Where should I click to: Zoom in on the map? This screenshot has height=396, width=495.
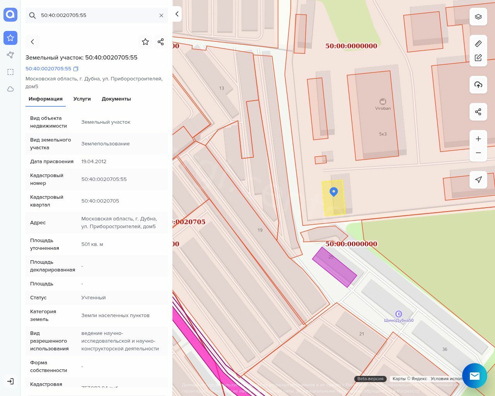tap(478, 139)
